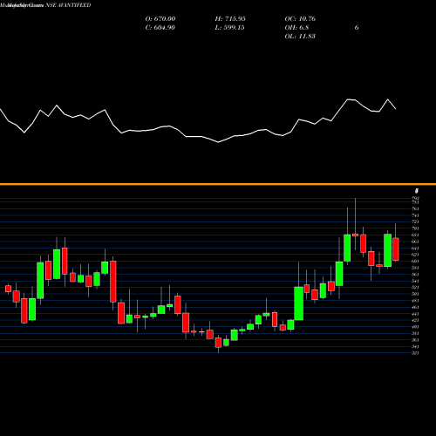The width and height of the screenshot is (436, 436).
Task: Click the 741 price axis label
Action: point(415,215)
